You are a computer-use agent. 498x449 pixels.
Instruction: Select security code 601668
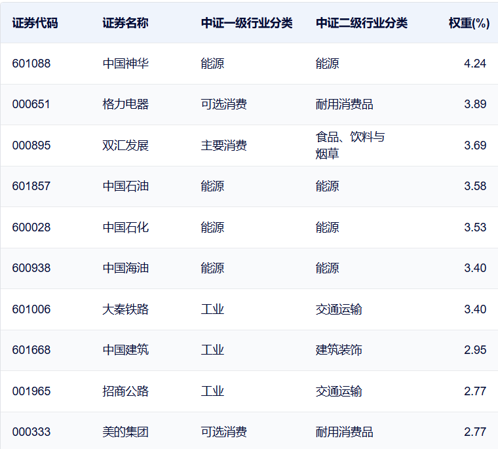(31, 350)
